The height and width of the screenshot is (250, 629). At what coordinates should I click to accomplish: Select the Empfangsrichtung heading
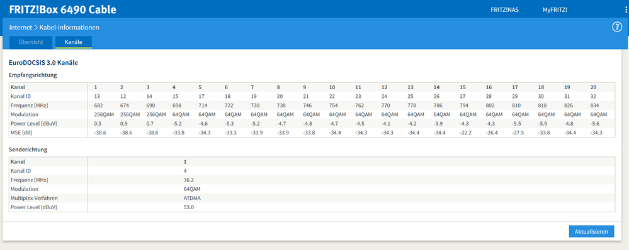click(x=33, y=75)
